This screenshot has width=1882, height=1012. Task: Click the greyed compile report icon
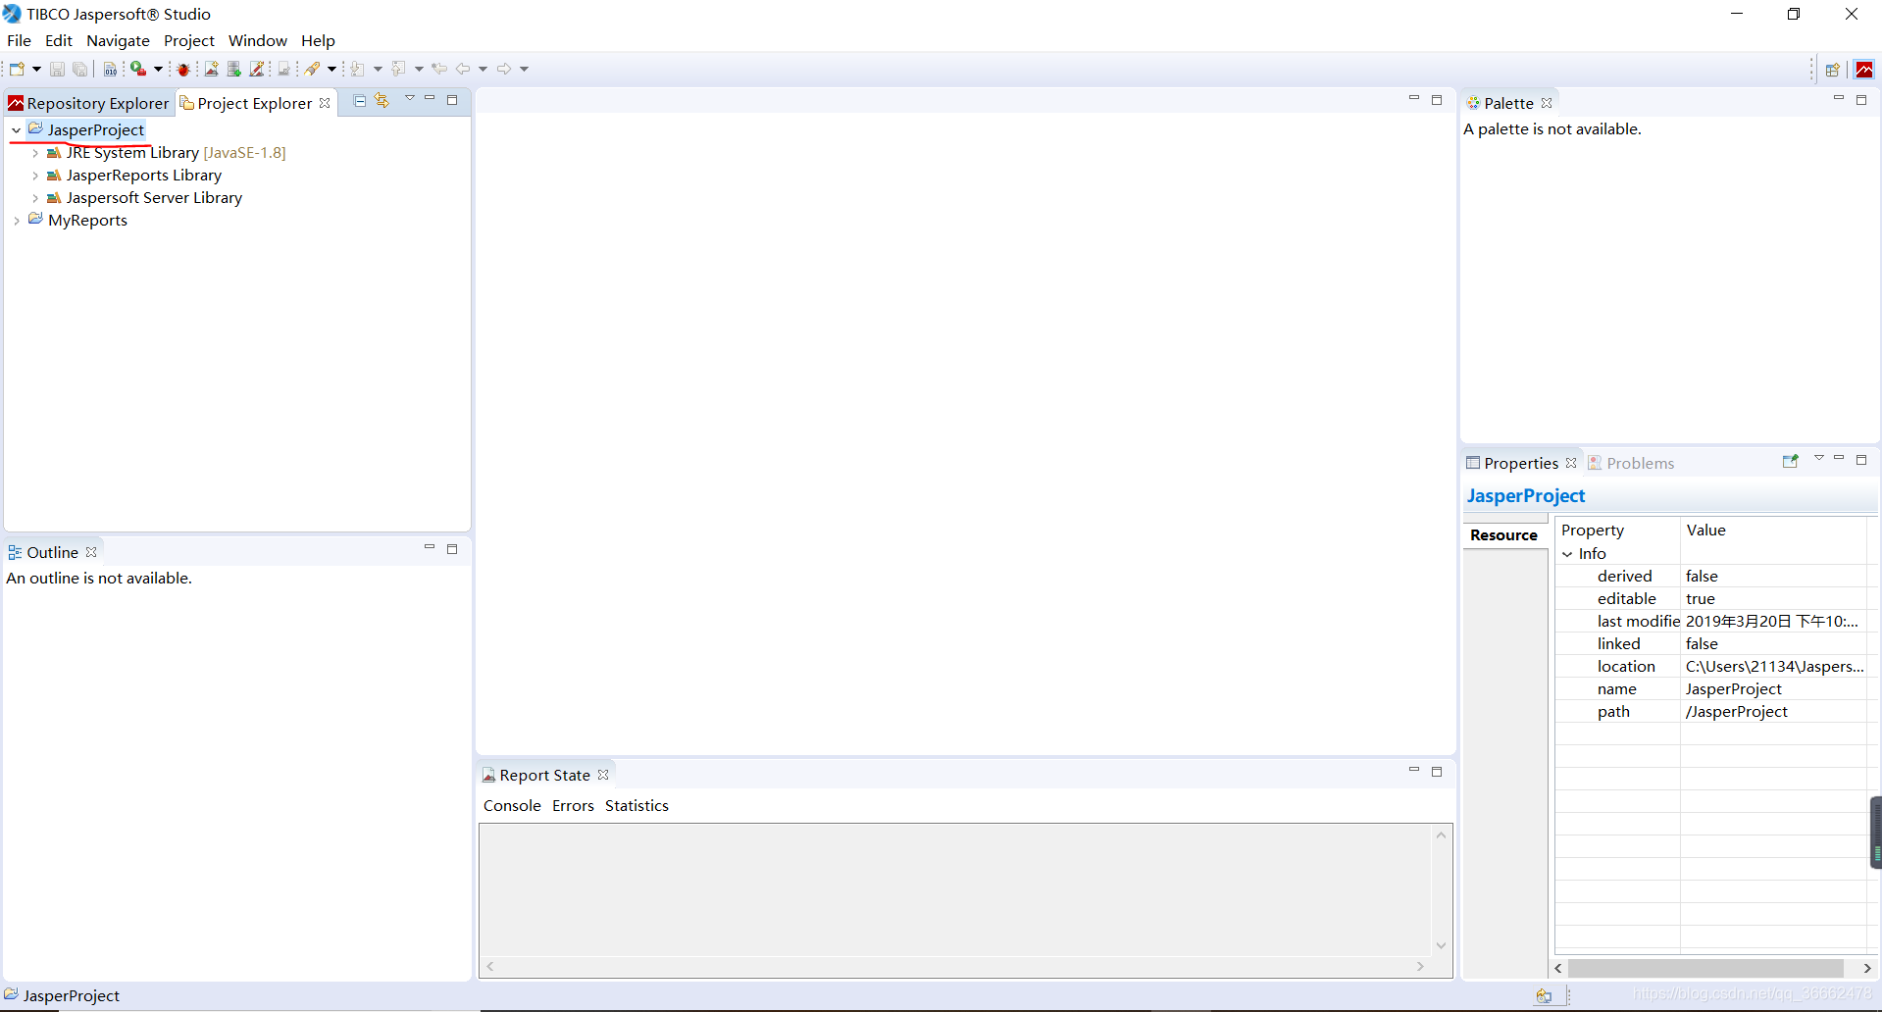(x=284, y=69)
